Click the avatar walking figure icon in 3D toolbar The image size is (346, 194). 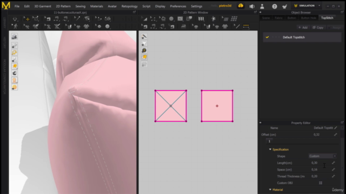[15, 26]
